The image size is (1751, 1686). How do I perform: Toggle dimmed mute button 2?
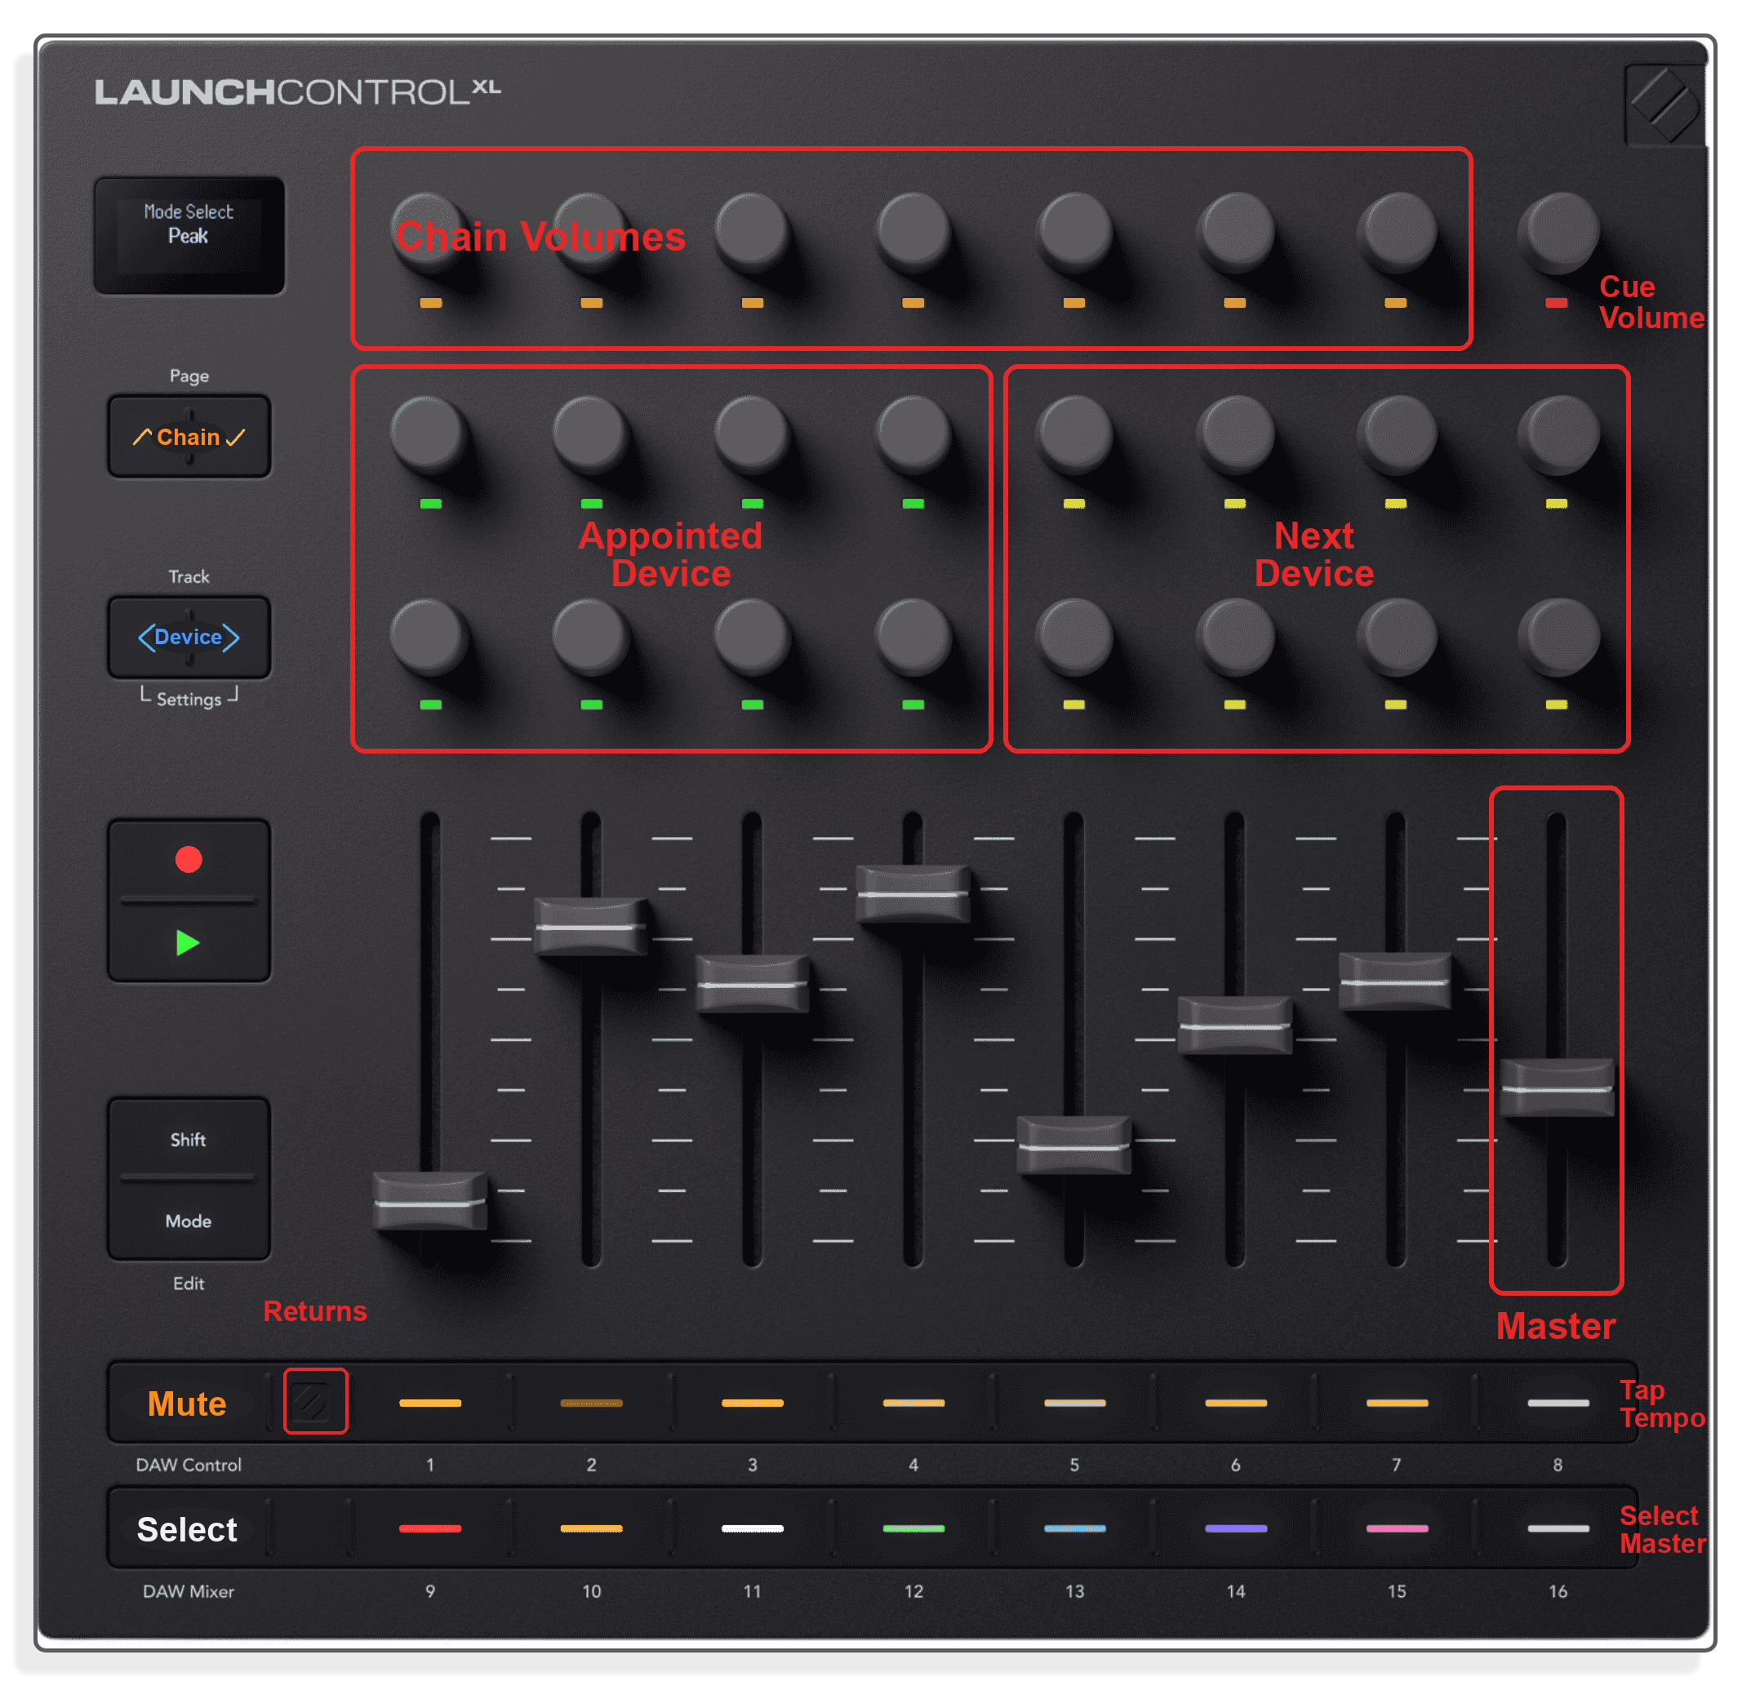pos(591,1403)
